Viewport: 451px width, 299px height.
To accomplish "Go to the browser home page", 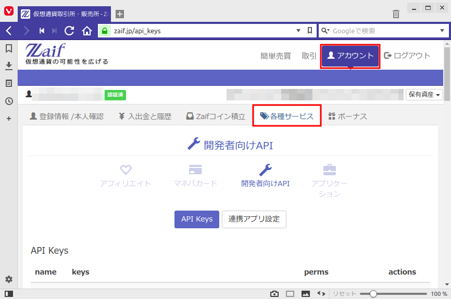I will (x=87, y=31).
